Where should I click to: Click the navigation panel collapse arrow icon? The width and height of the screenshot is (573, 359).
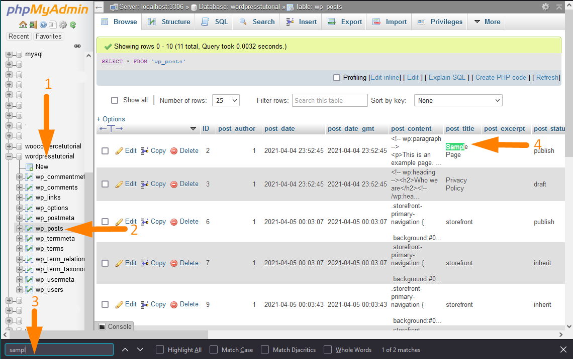(99, 7)
